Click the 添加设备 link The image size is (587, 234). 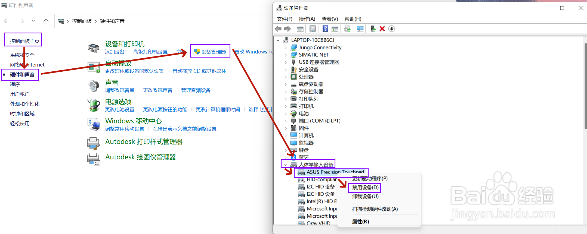click(x=115, y=52)
